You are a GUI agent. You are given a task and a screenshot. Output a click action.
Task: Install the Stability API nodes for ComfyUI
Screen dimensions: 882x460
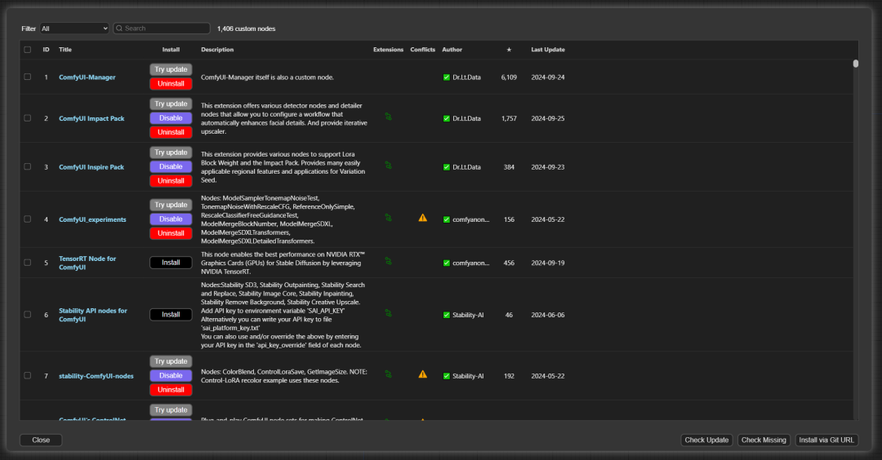tap(171, 315)
